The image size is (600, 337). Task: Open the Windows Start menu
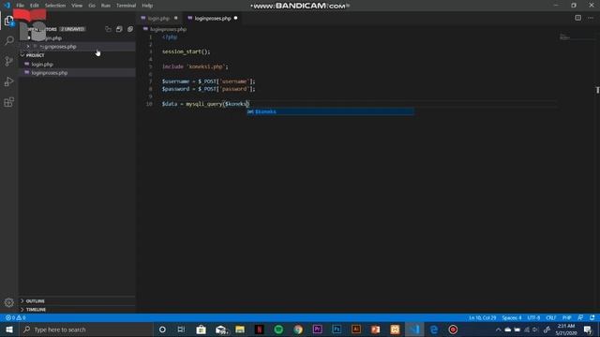[x=9, y=330]
